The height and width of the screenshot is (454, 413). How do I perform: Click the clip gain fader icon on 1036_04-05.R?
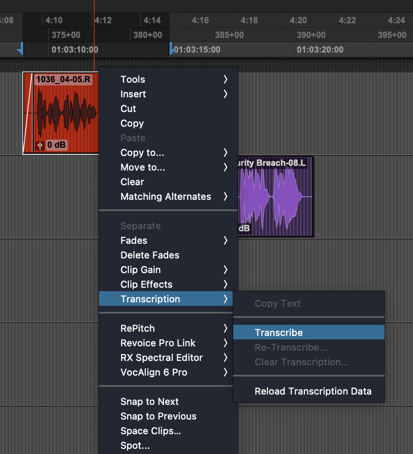[x=40, y=145]
